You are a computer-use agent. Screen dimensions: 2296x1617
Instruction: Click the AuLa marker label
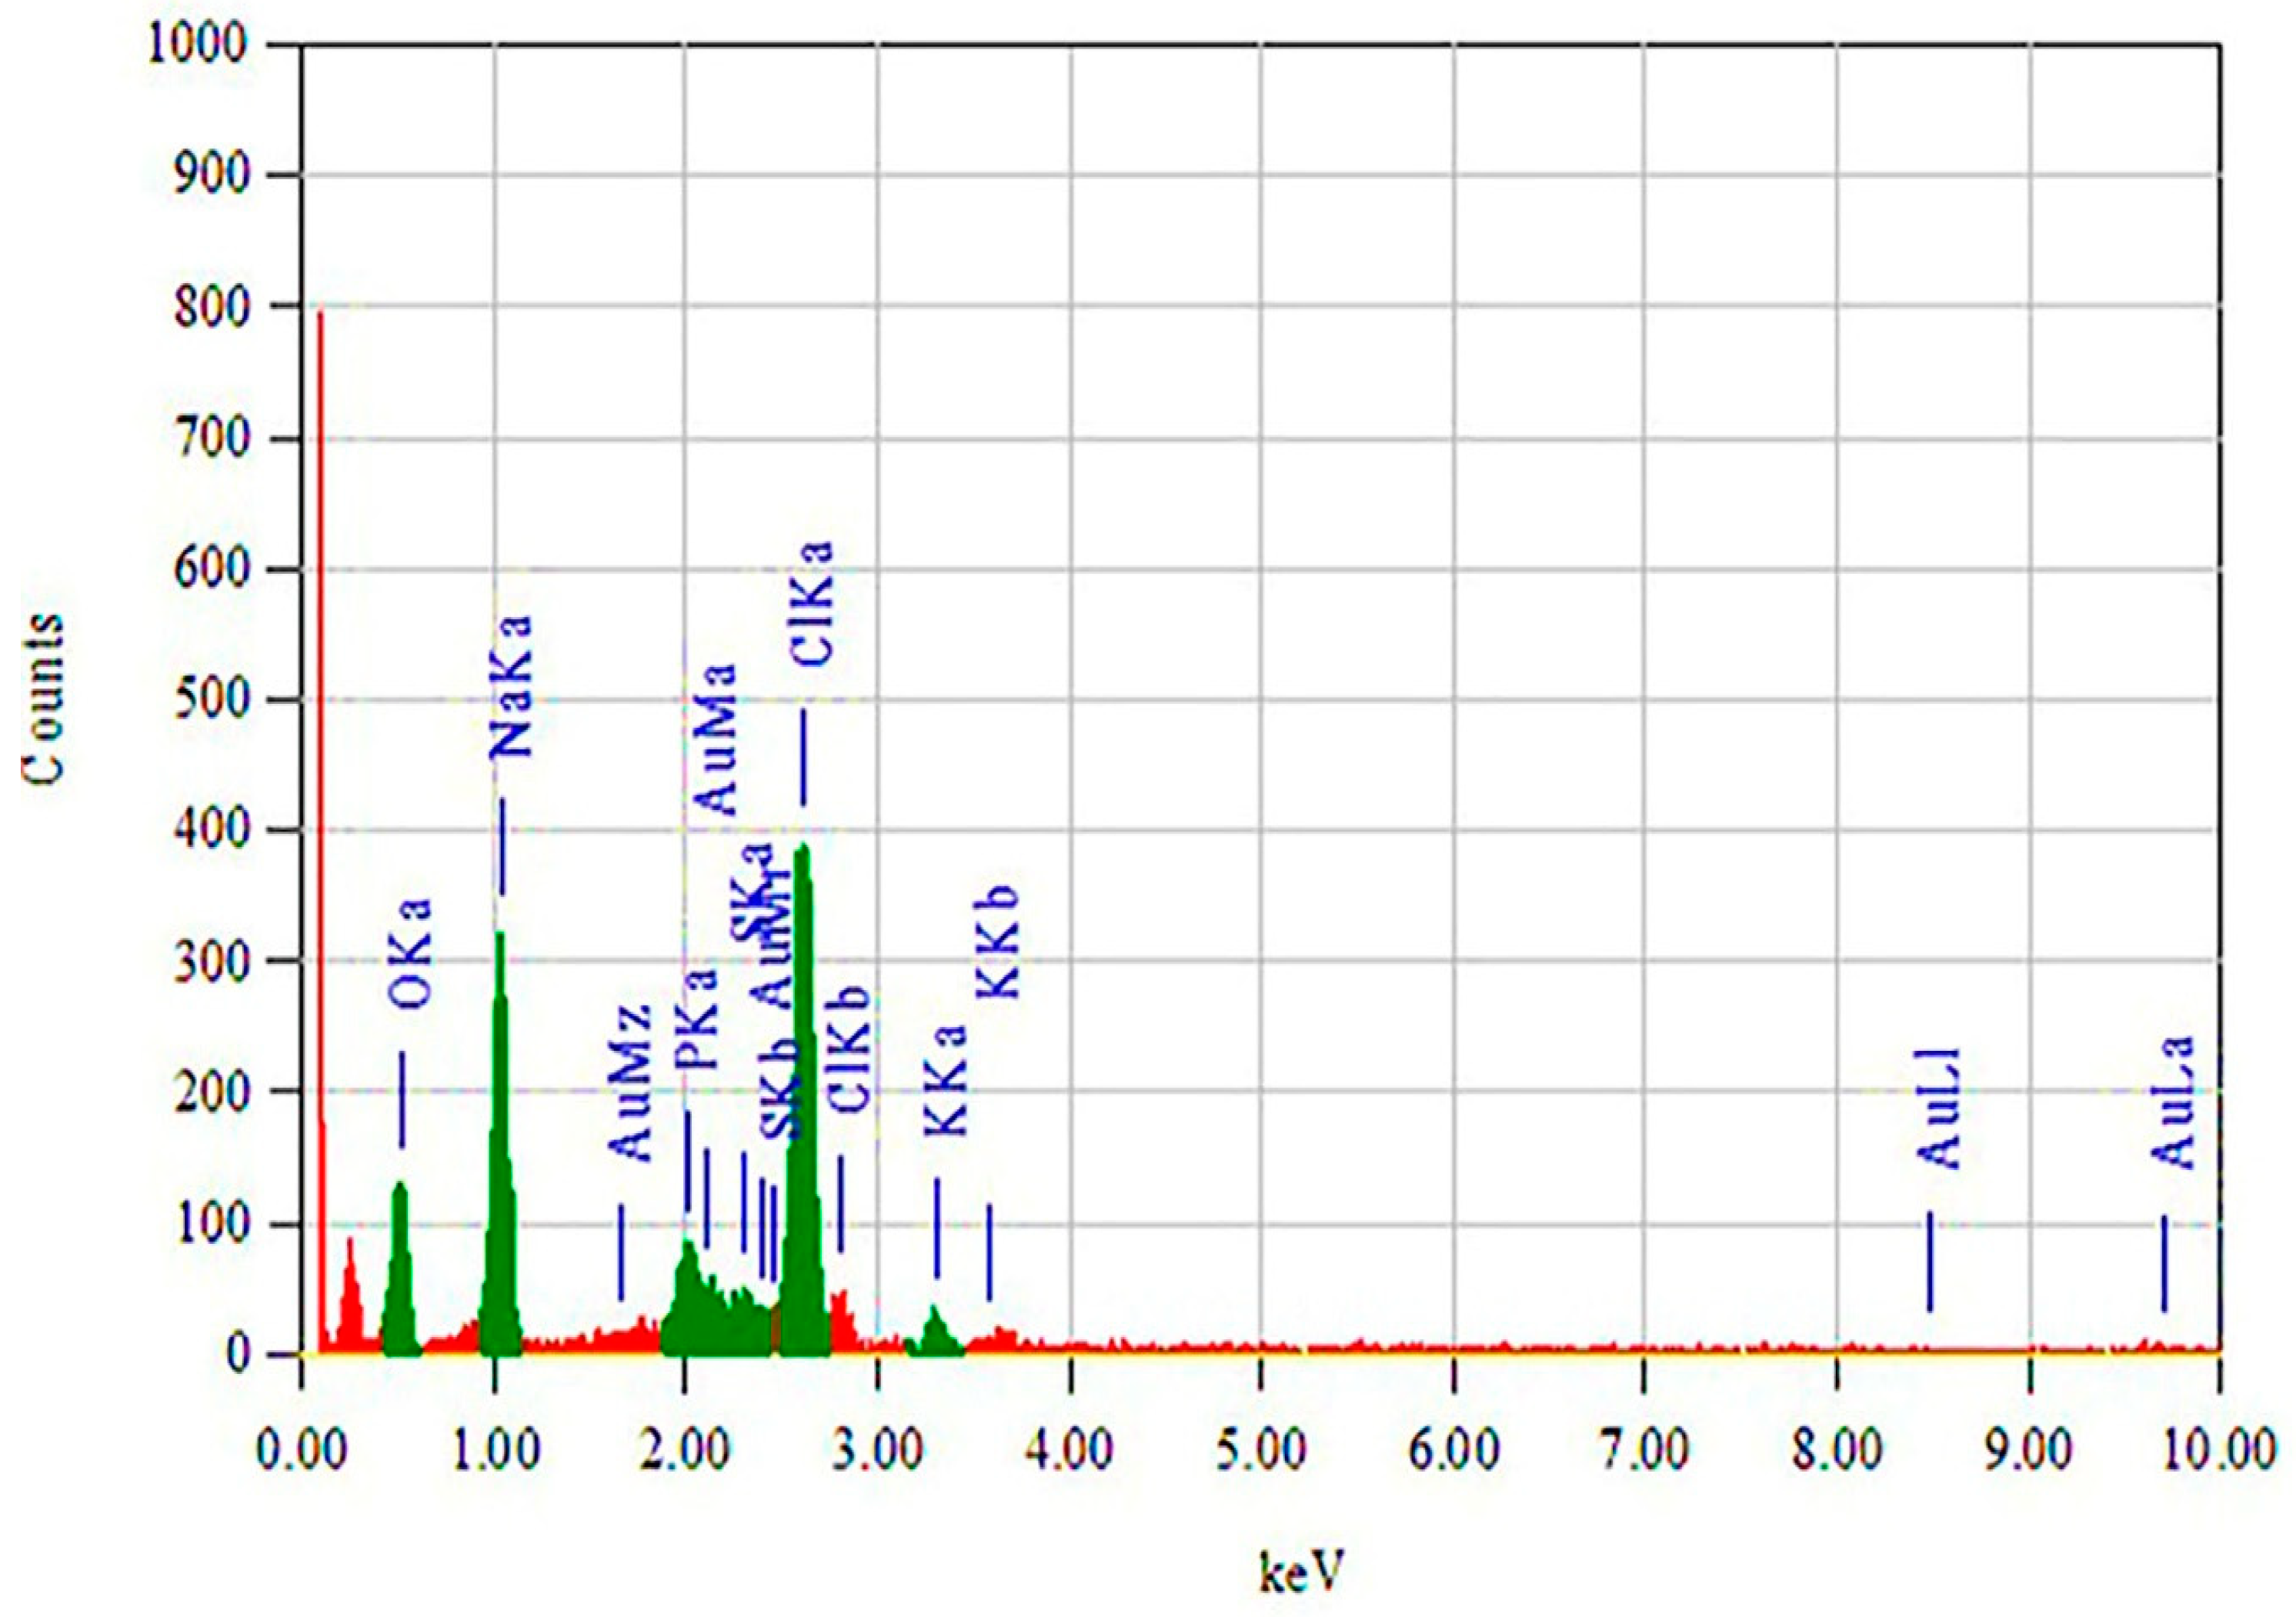coord(2173,1102)
